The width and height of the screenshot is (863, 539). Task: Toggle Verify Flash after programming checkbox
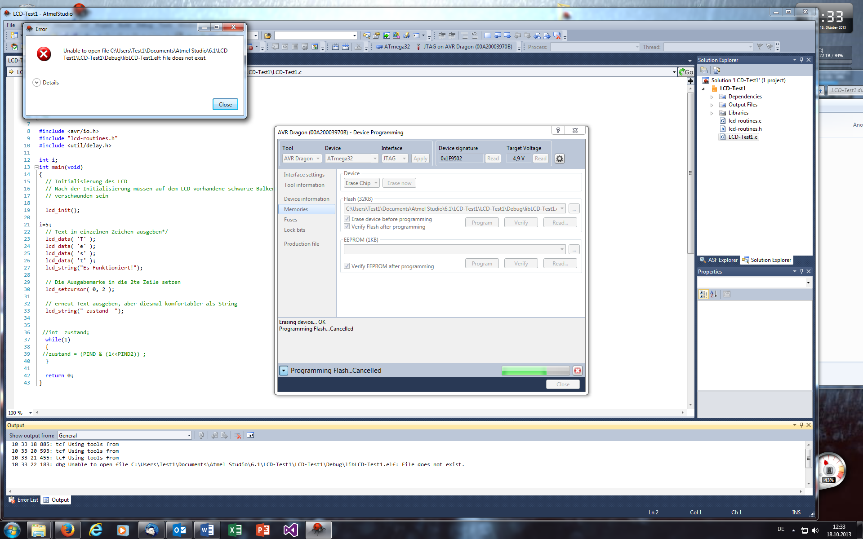coord(347,226)
